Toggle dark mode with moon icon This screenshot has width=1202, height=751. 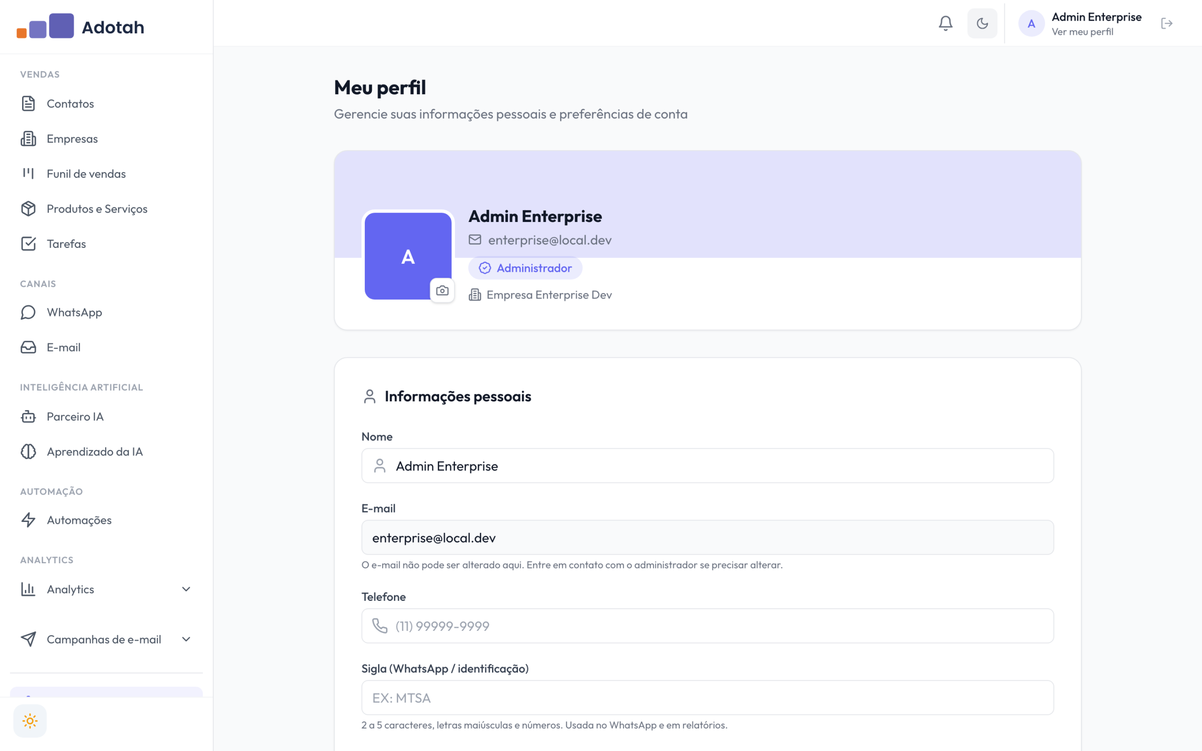click(982, 23)
